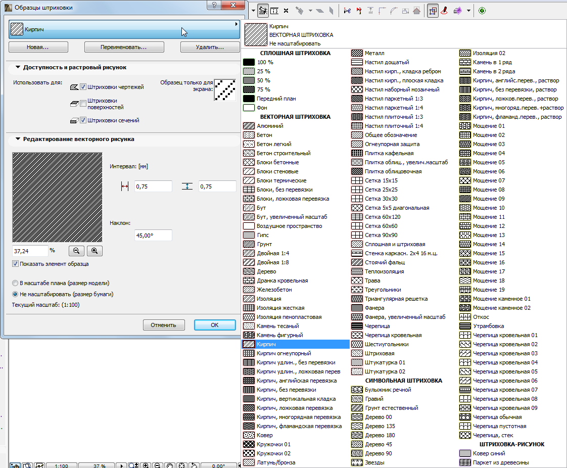The height and width of the screenshot is (468, 567).
Task: Click the screen-only bitmap pattern sample
Action: tap(225, 89)
